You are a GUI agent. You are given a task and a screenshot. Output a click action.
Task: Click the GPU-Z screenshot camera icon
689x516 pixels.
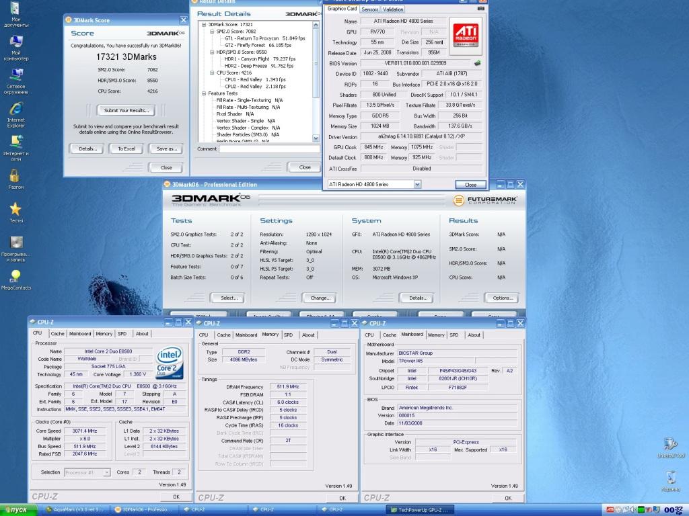[x=480, y=9]
